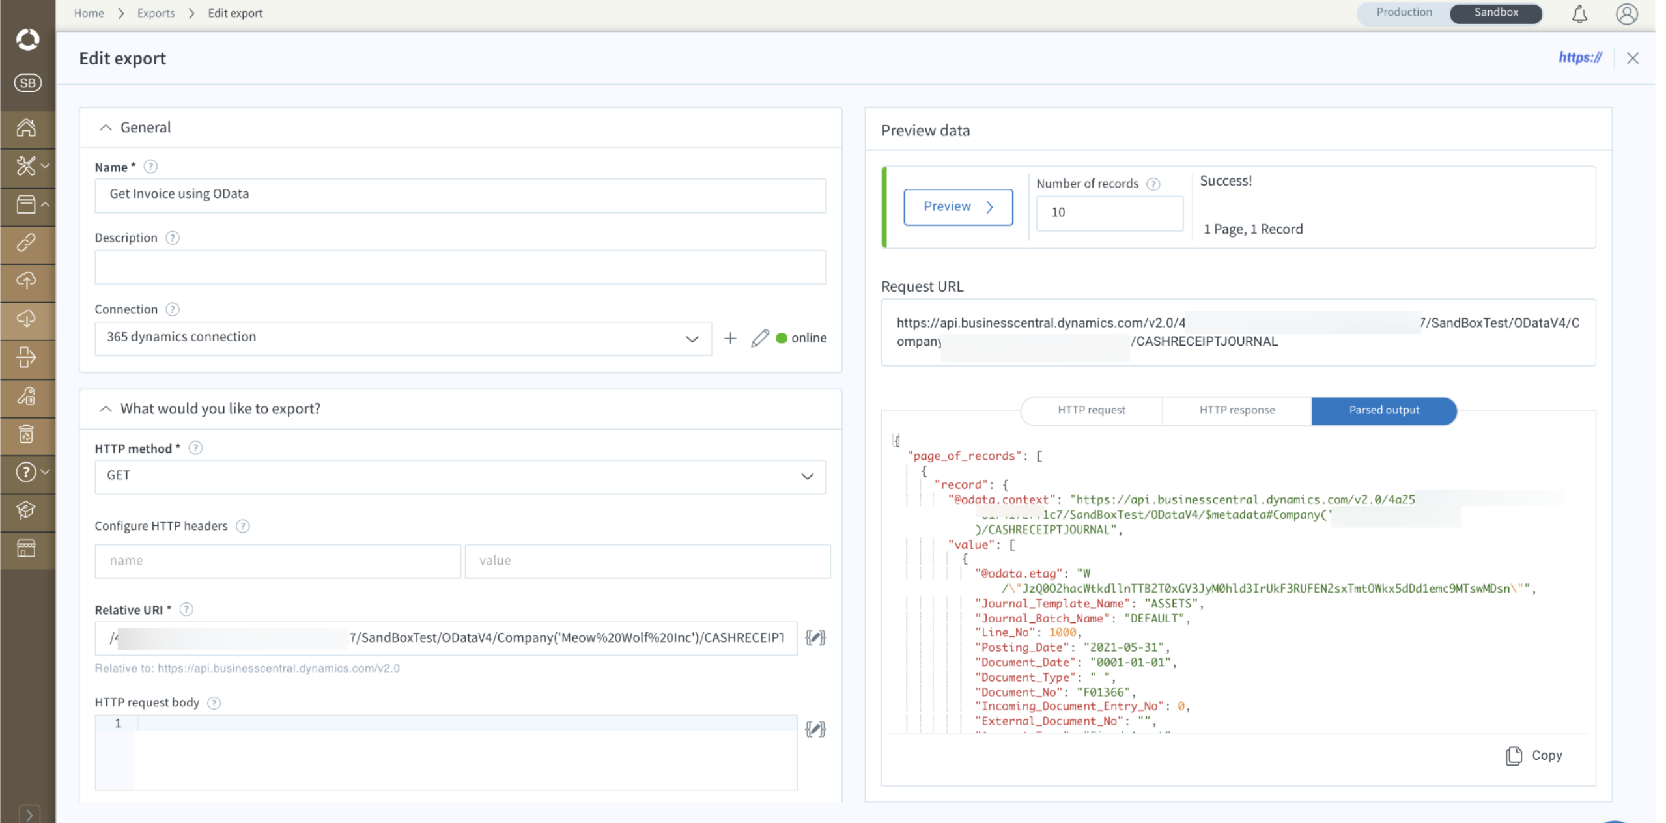This screenshot has width=1666, height=823.
Task: Click help icon next to Relative URI
Action: click(x=186, y=609)
